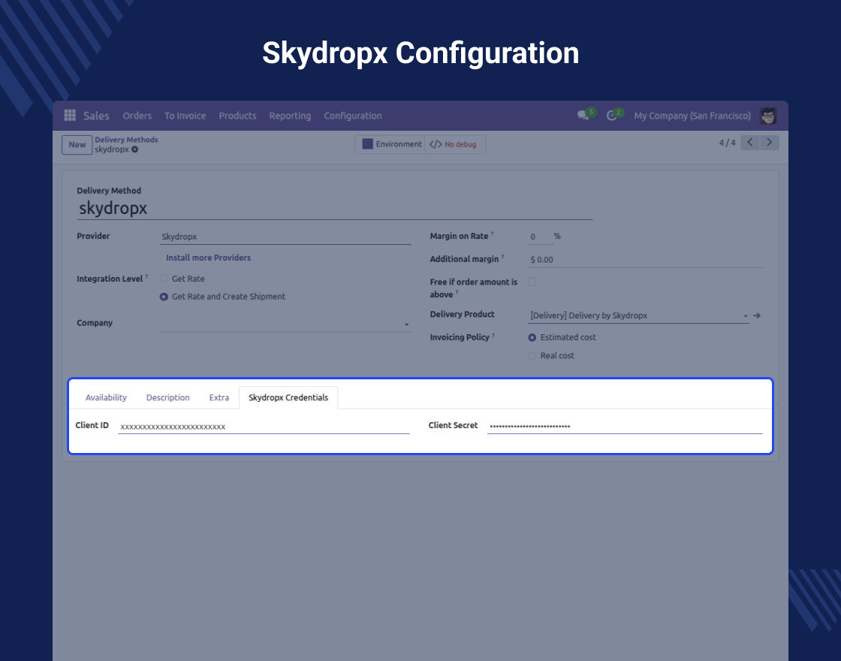Click the New button
This screenshot has height=661, width=841.
coord(77,145)
